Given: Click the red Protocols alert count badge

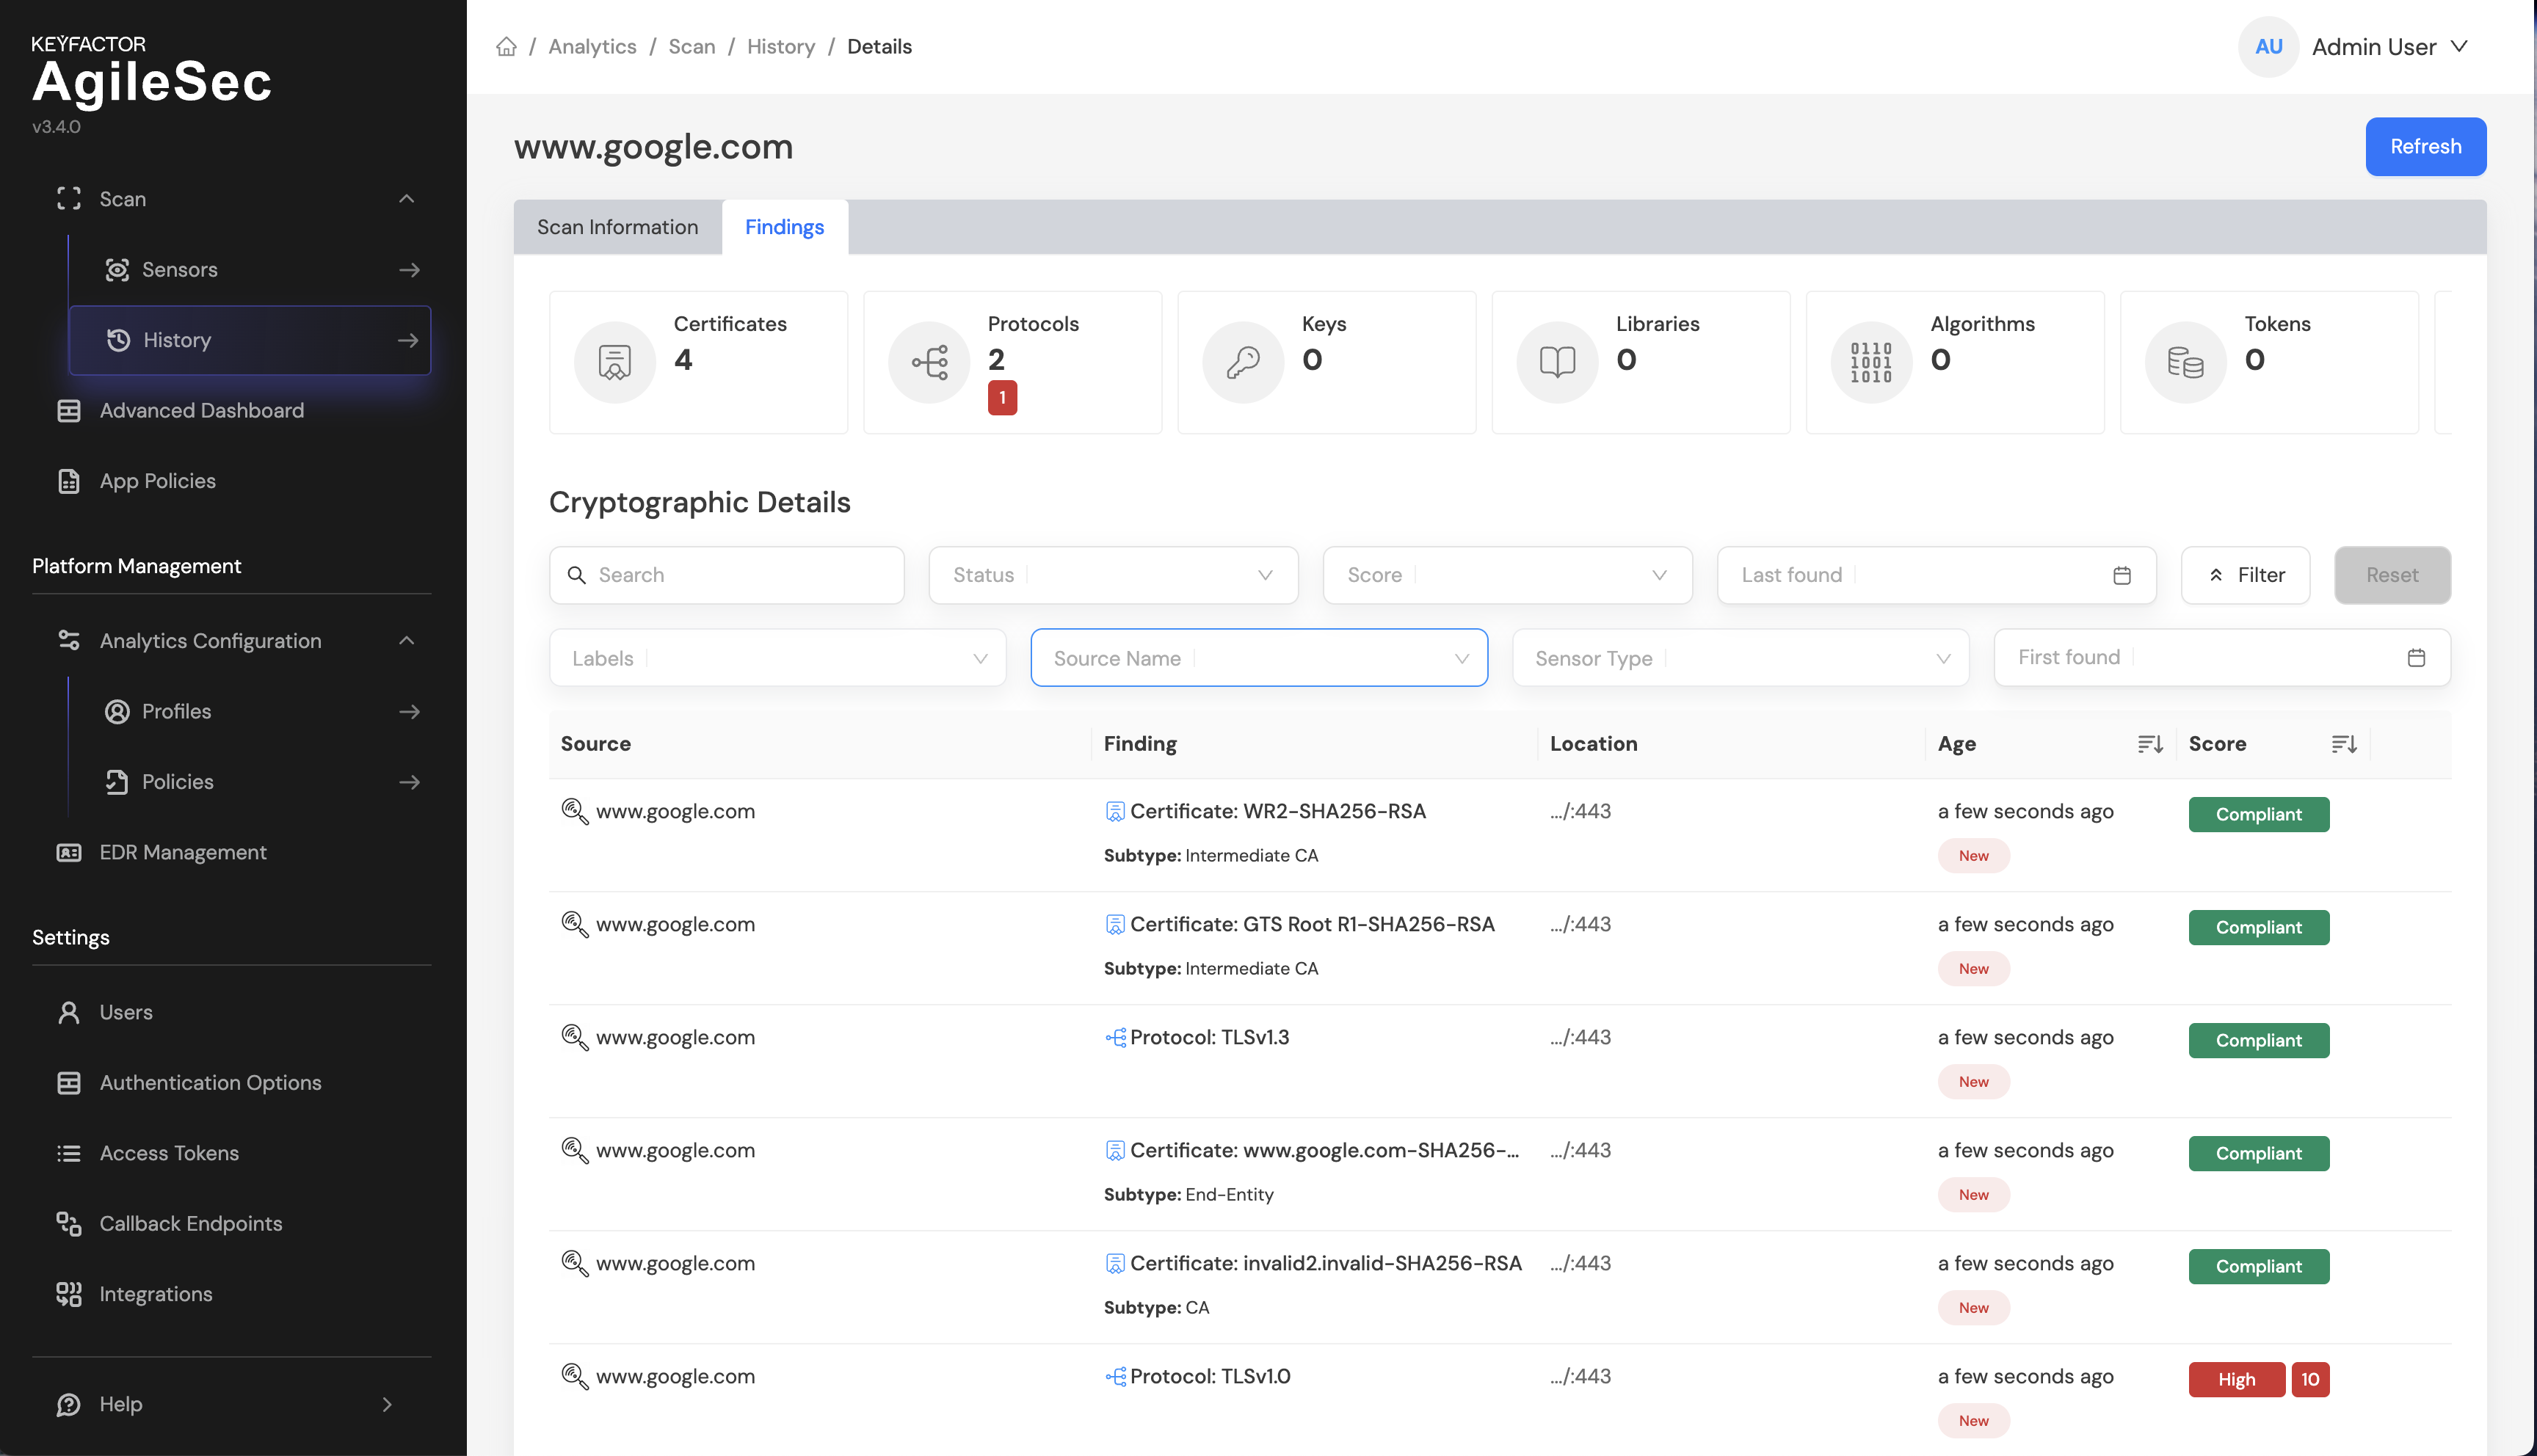Looking at the screenshot, I should pos(1002,398).
